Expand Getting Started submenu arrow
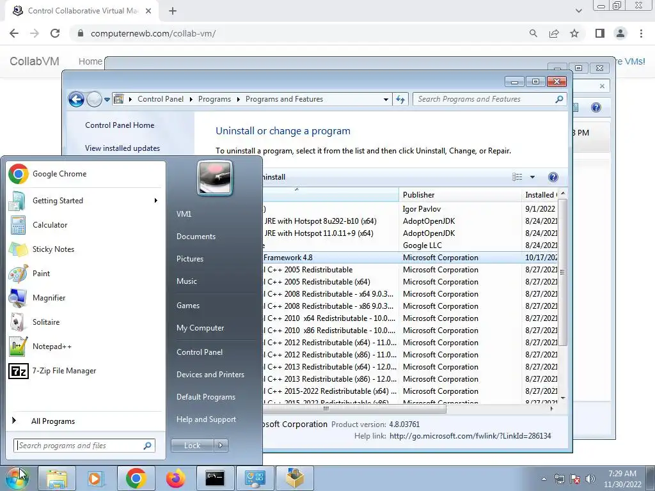The height and width of the screenshot is (491, 655). click(x=156, y=200)
